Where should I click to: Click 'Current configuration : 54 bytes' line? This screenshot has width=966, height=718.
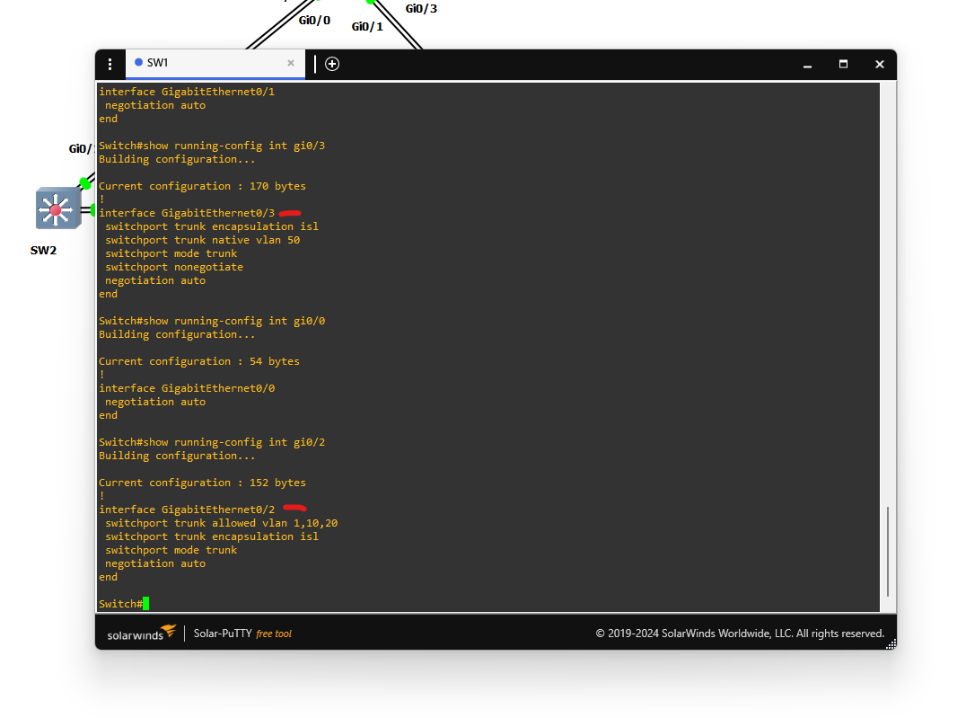199,361
